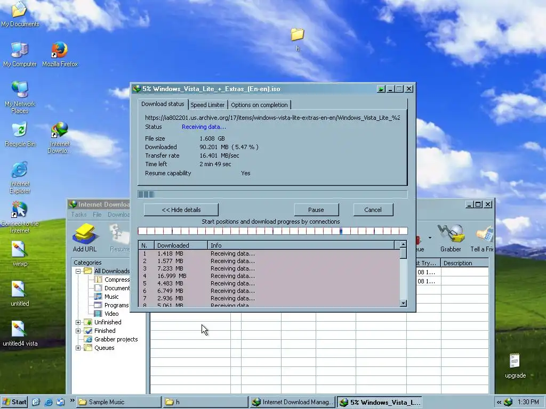The height and width of the screenshot is (409, 546).
Task: Select the untitled4 vista image file
Action: tap(20, 334)
